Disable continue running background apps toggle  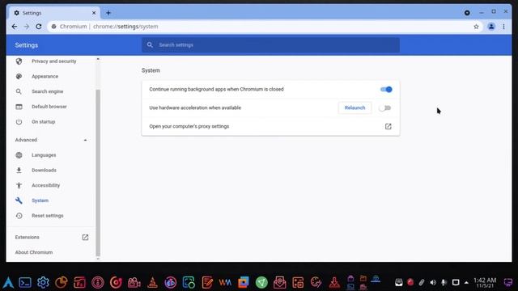click(386, 90)
